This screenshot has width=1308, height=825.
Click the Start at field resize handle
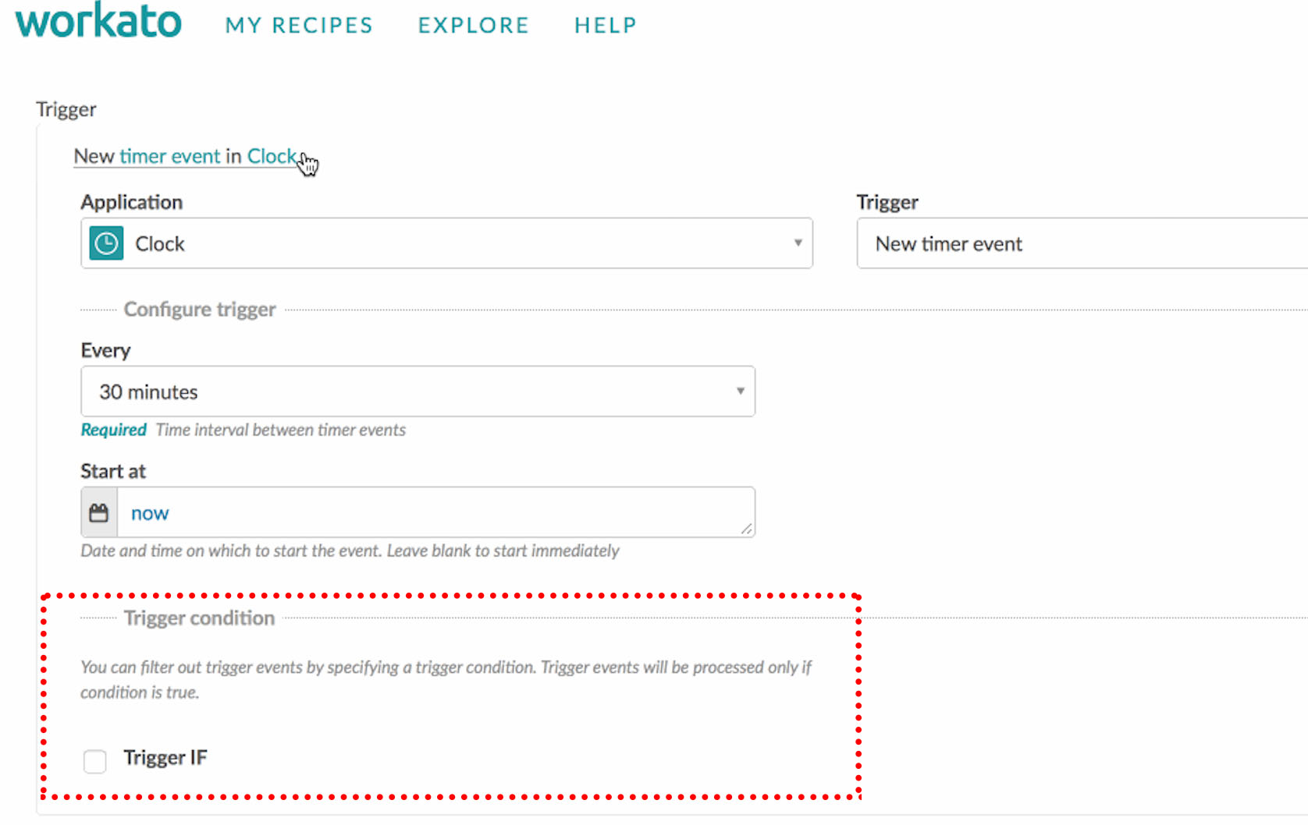click(747, 529)
